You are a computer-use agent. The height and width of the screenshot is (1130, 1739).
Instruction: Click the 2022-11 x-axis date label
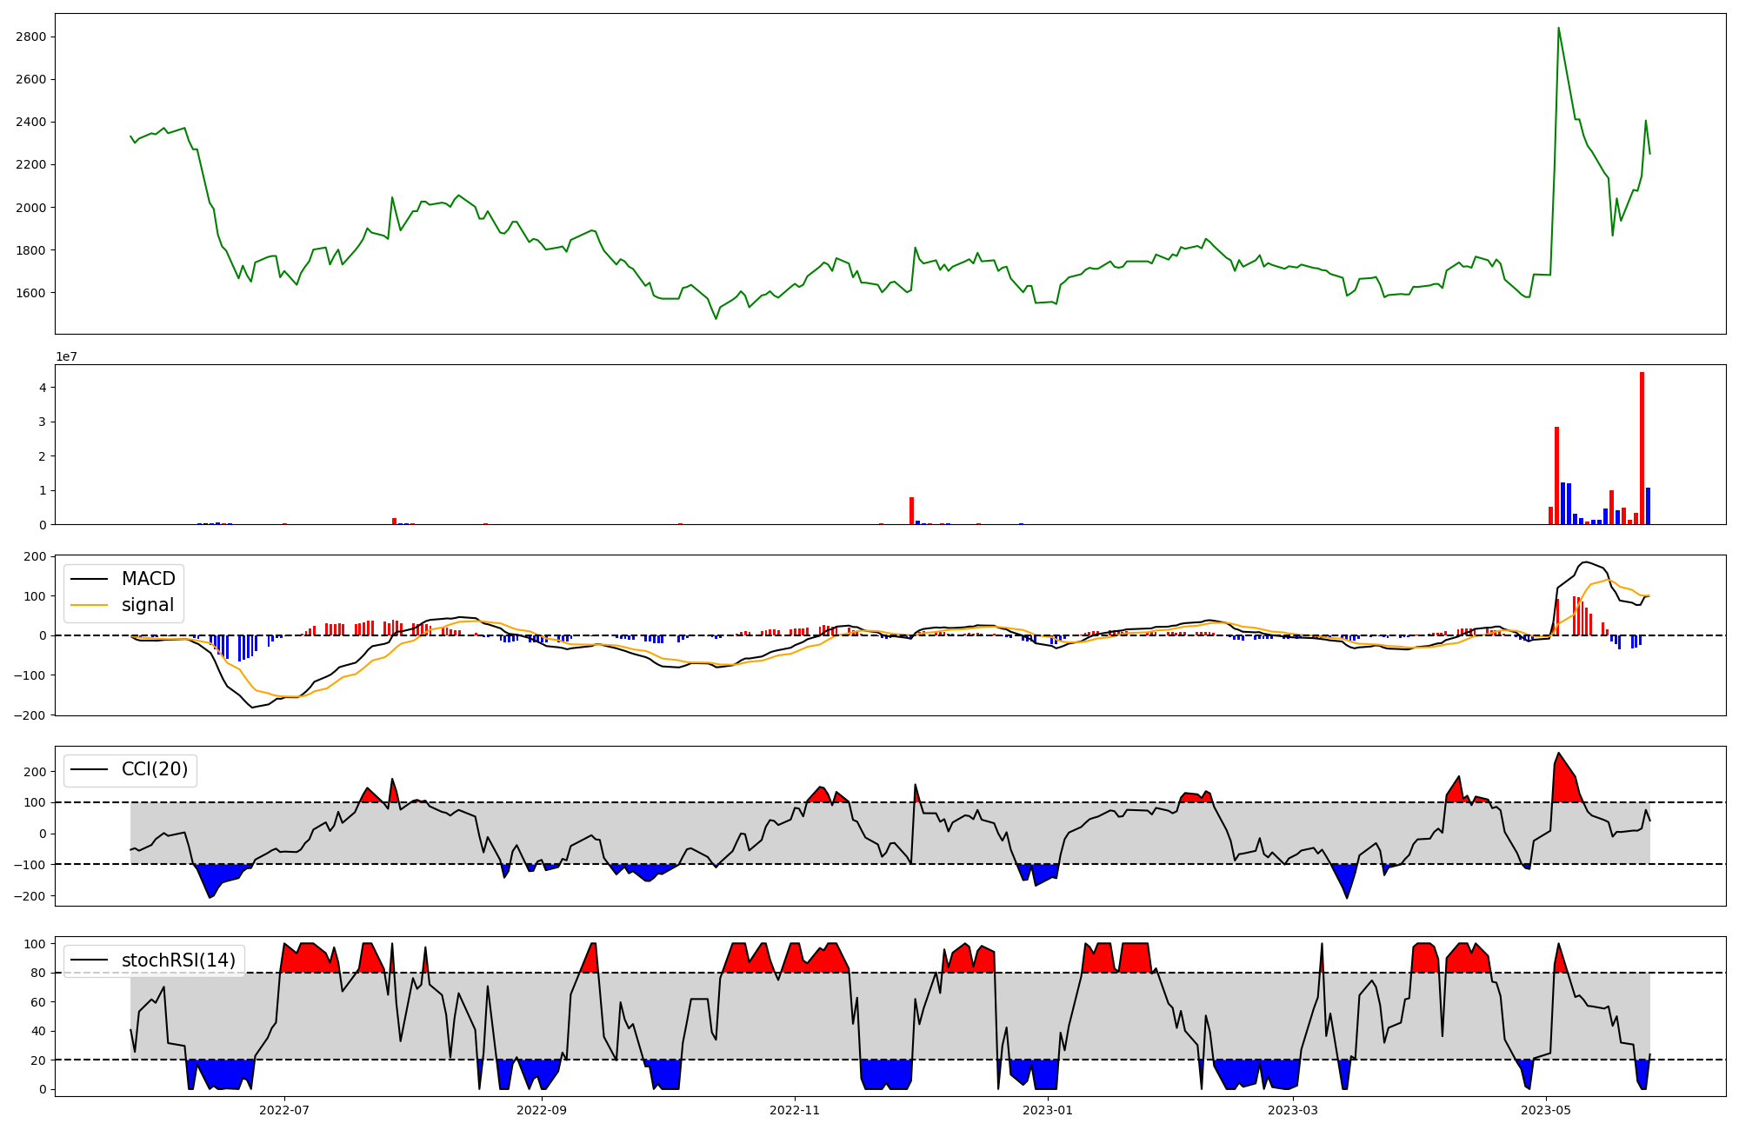pos(795,1110)
